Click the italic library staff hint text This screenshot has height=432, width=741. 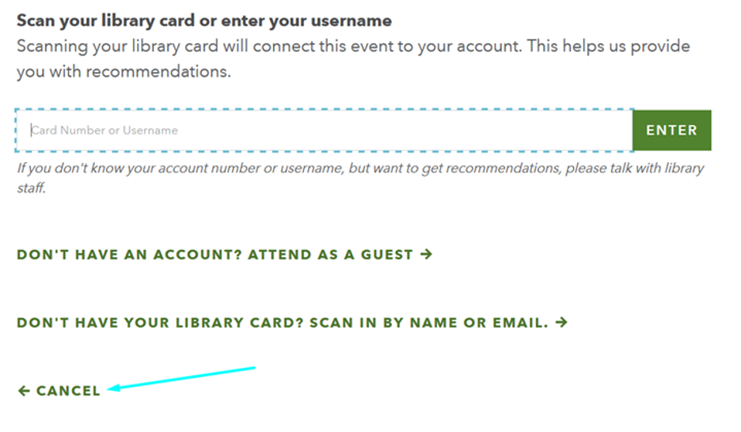click(360, 169)
